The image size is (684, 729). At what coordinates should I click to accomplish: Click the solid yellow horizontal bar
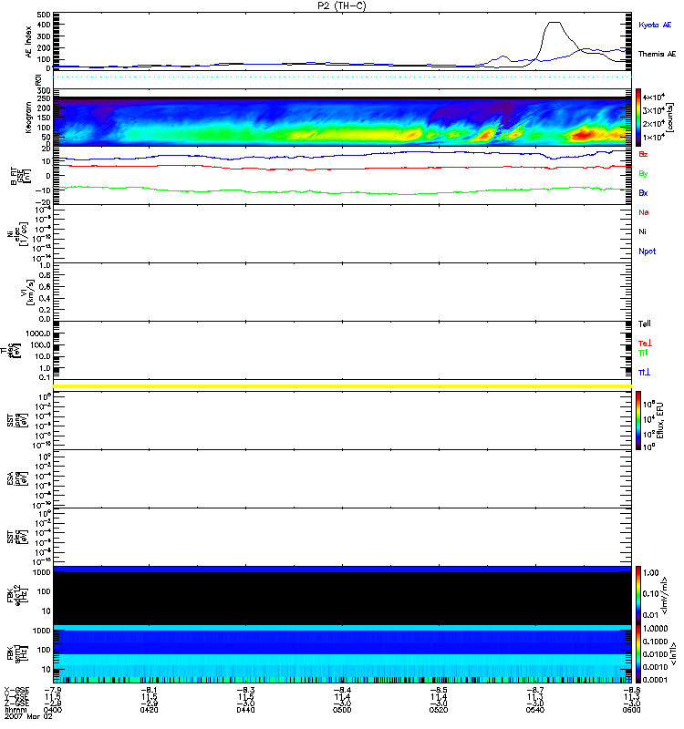click(342, 386)
